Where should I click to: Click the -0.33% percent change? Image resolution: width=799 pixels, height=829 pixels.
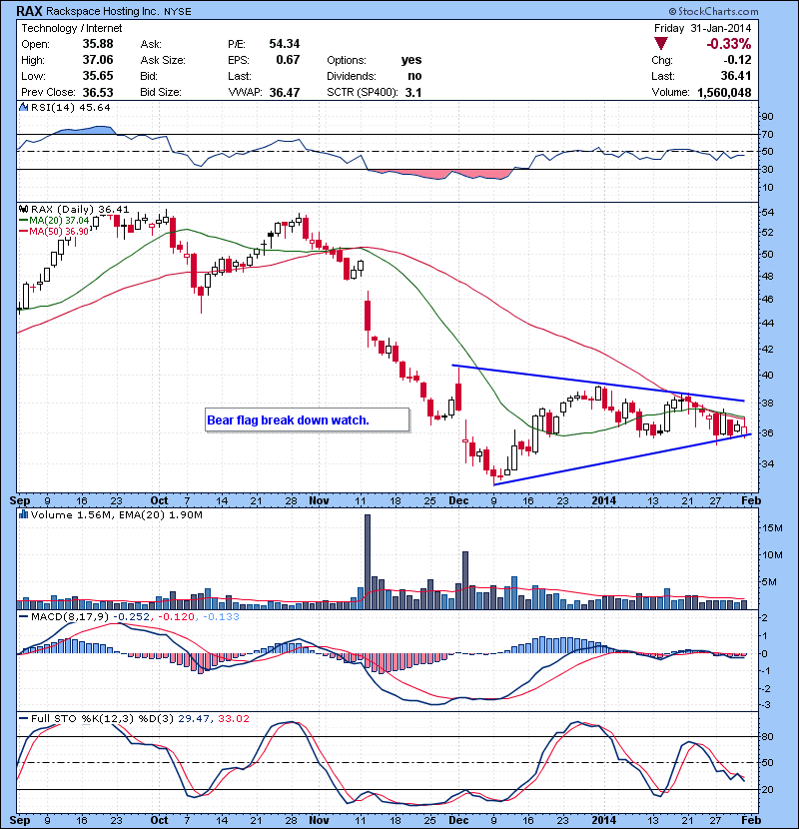[729, 43]
